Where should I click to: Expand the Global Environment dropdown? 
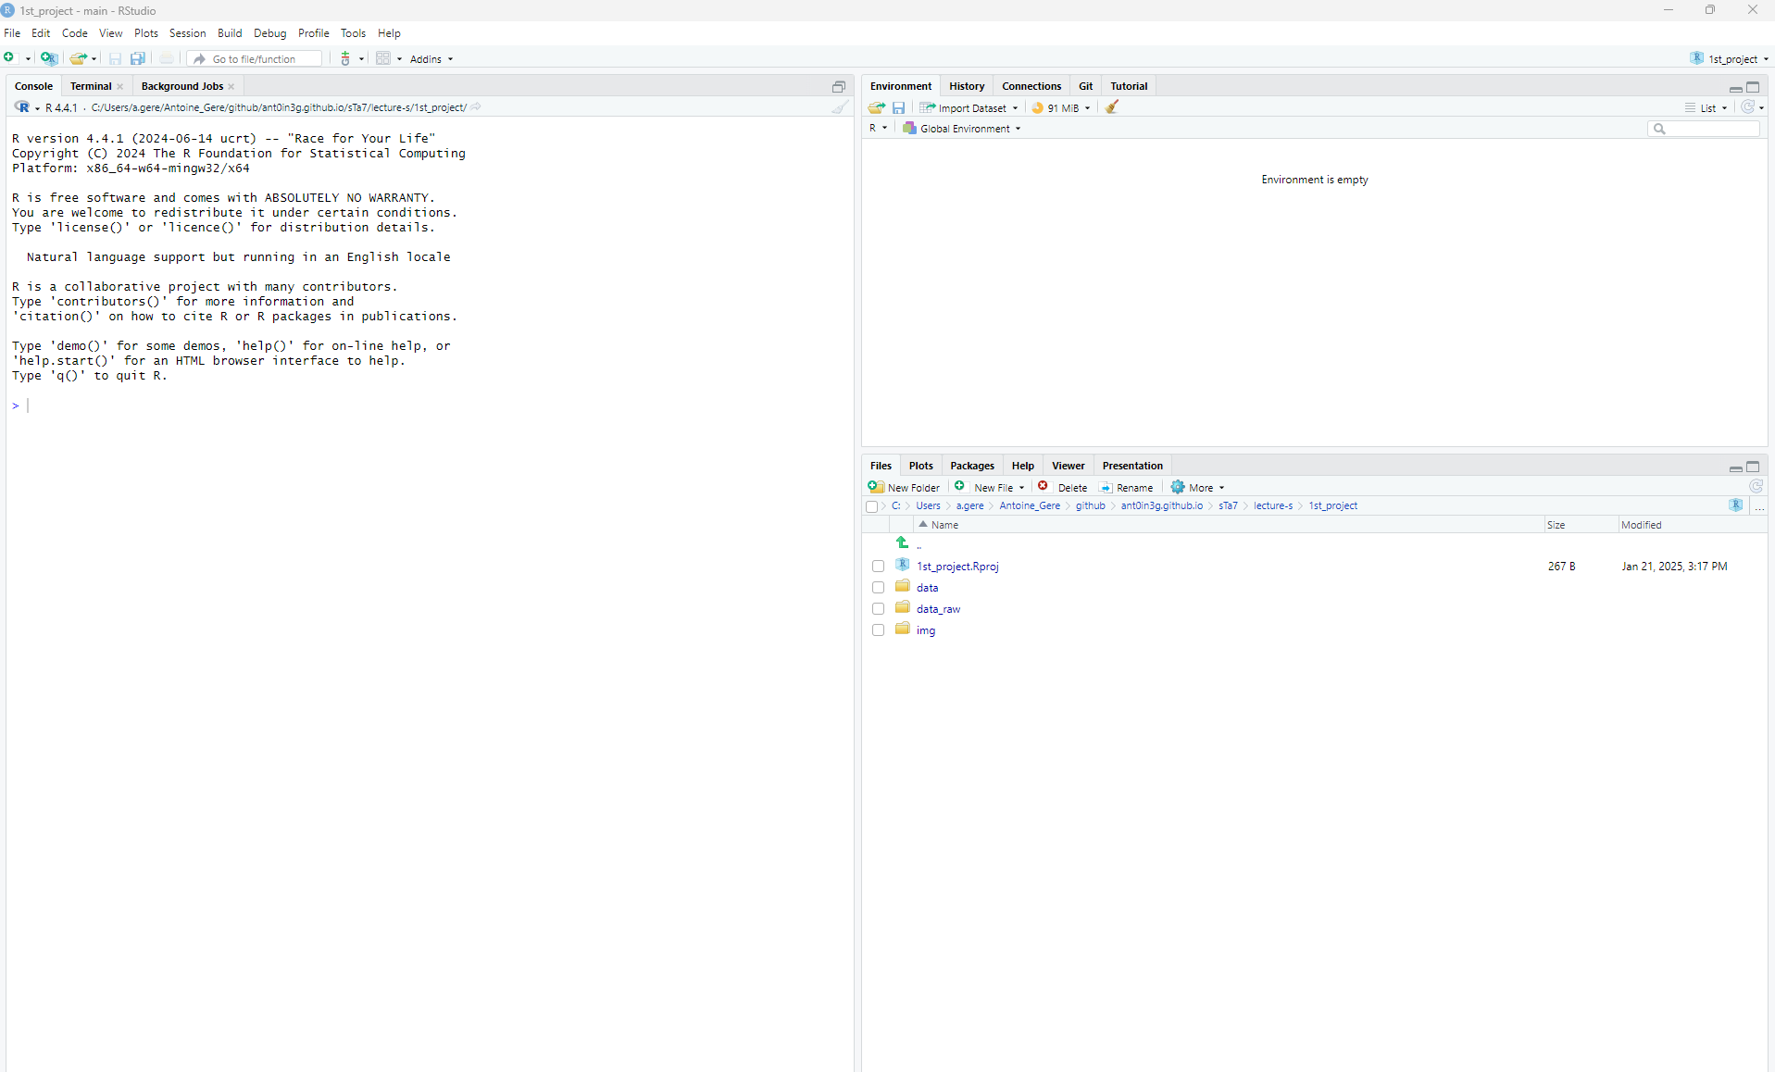tap(963, 129)
